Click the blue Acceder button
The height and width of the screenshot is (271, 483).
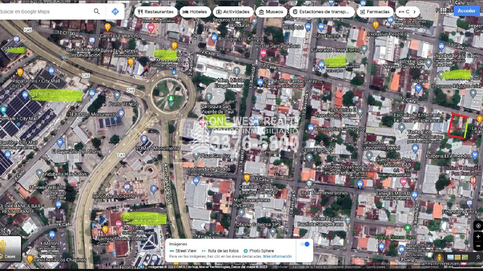pos(466,11)
